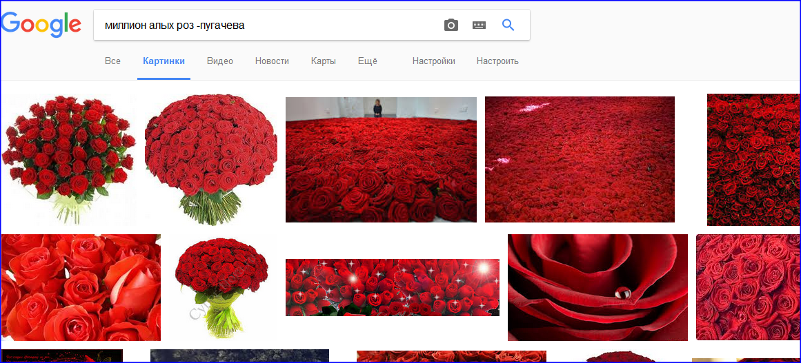The height and width of the screenshot is (363, 801).
Task: Open the on-screen keyboard icon
Action: [x=479, y=25]
